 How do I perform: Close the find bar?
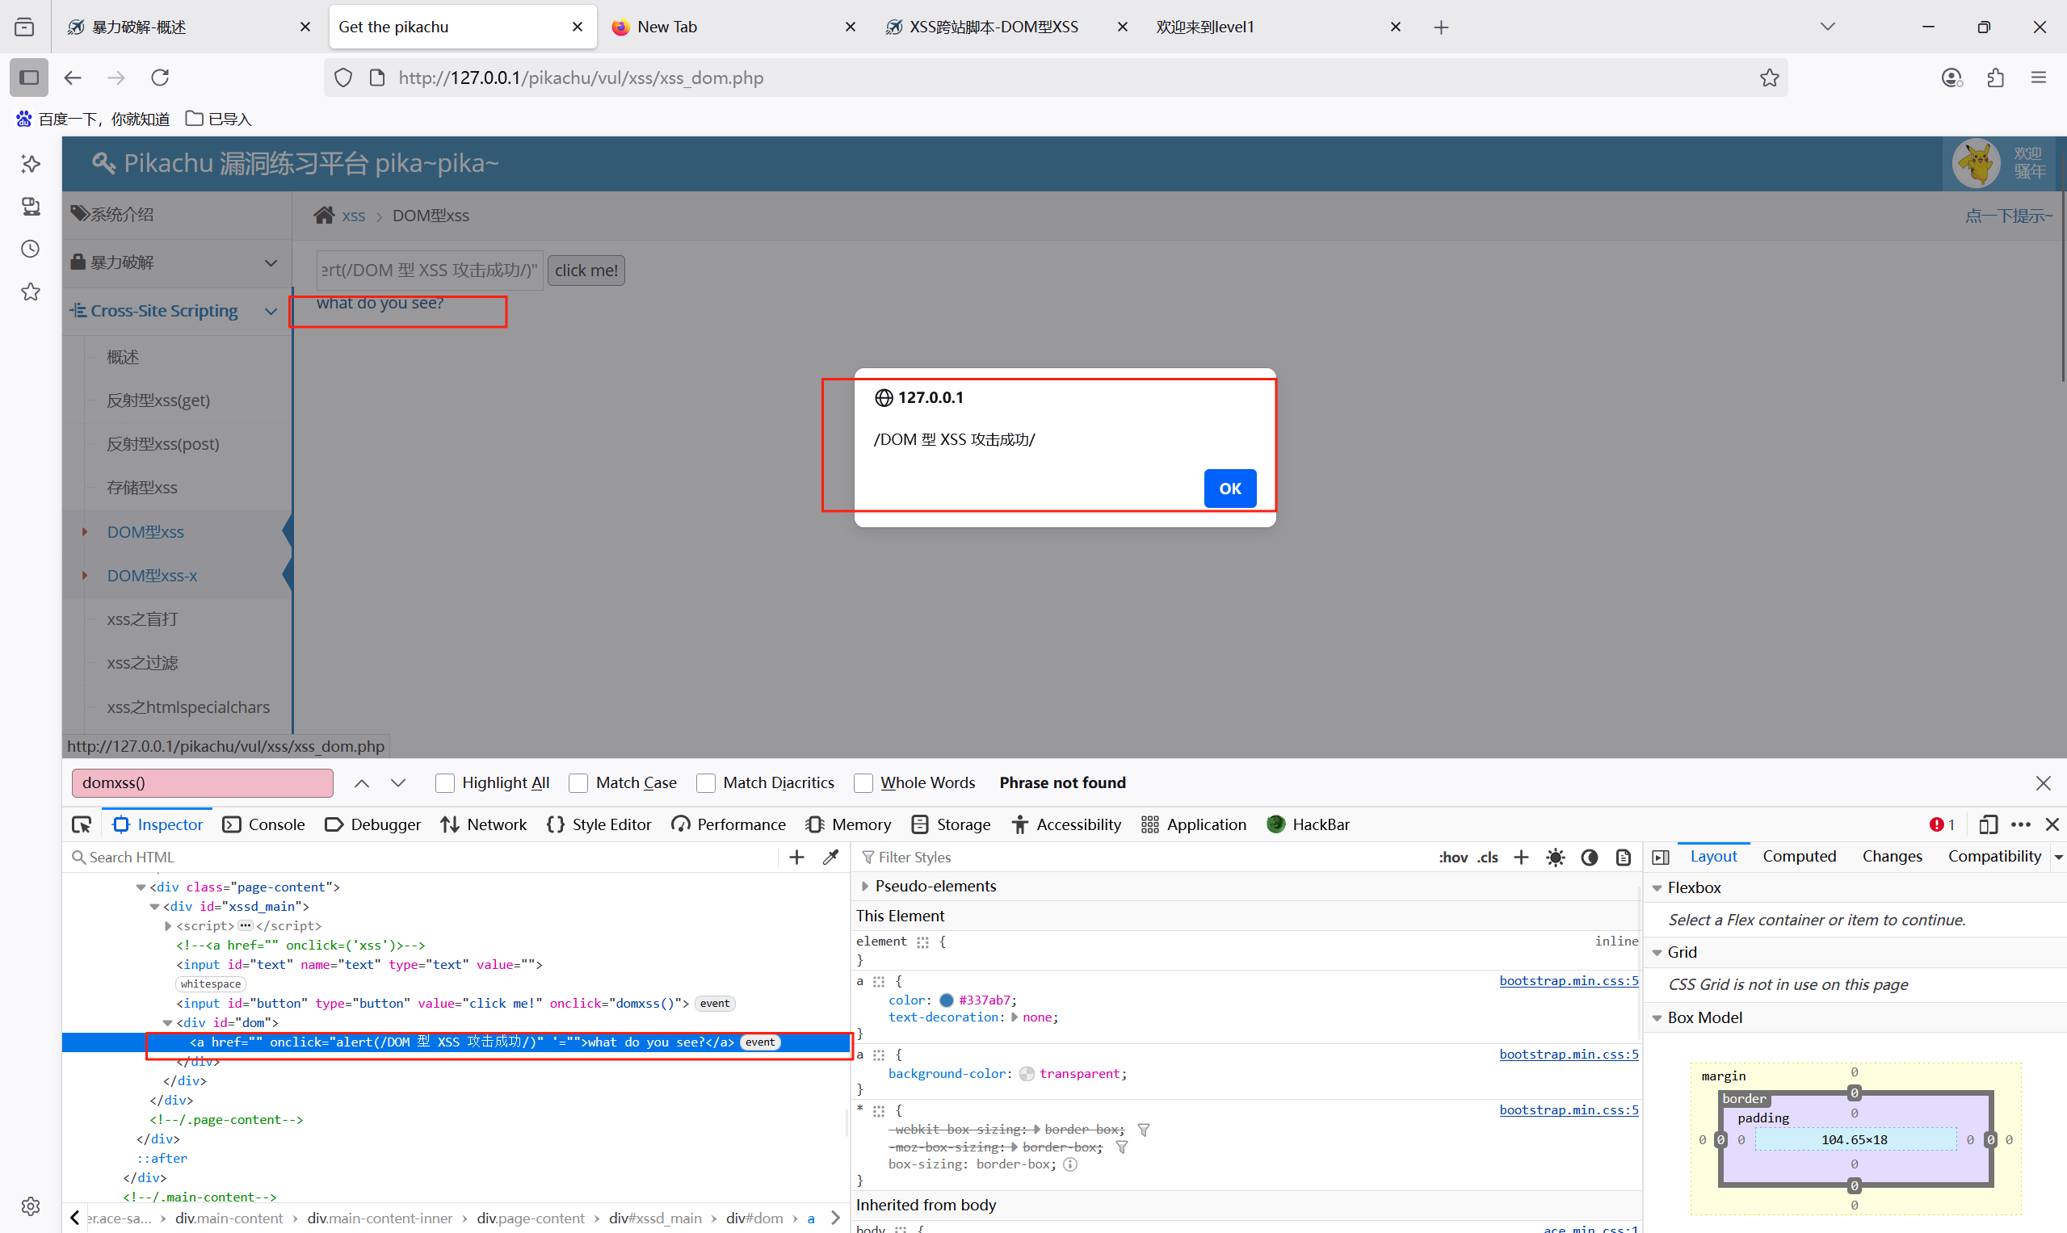pos(2043,782)
